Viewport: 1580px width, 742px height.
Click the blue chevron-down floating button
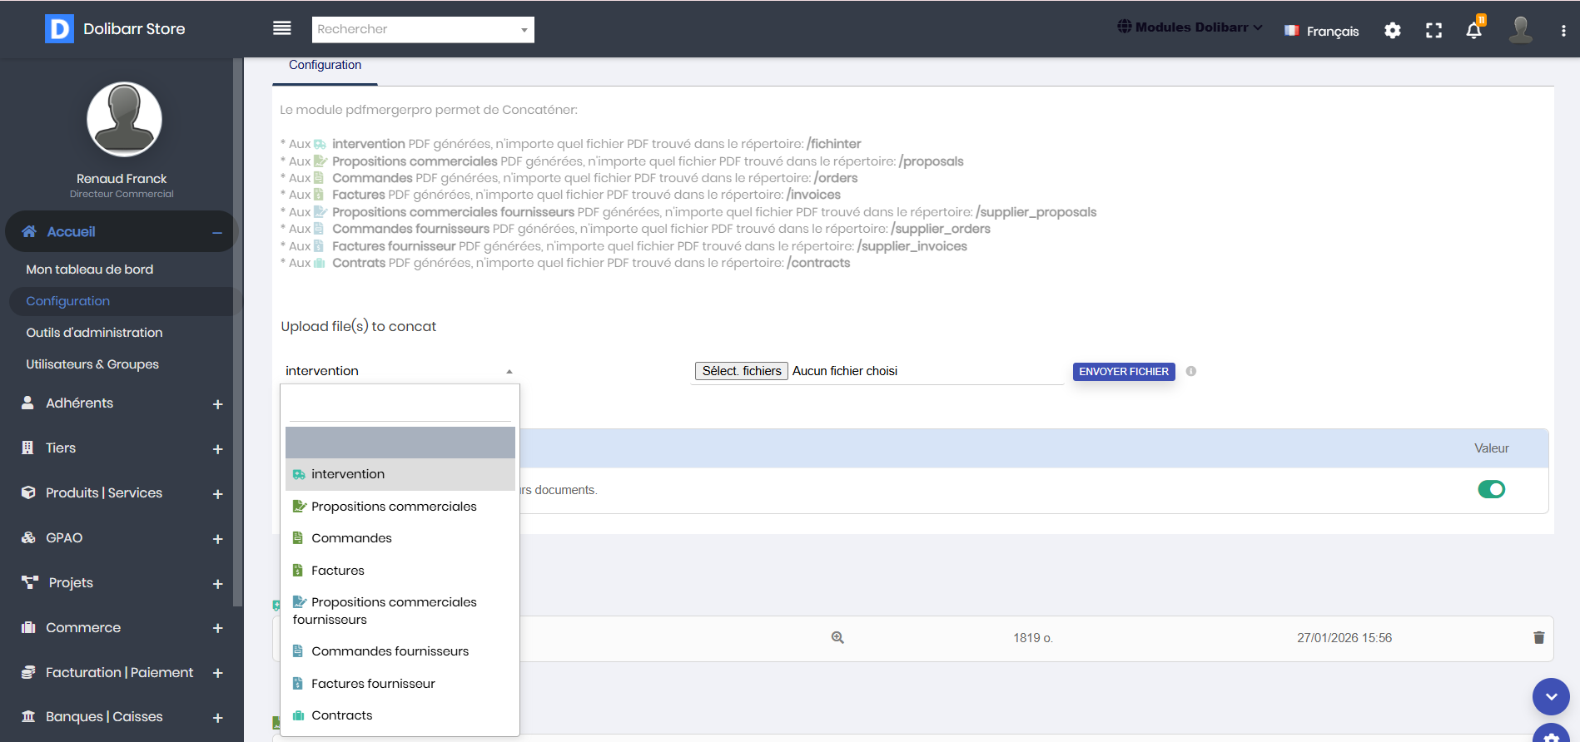1551,697
